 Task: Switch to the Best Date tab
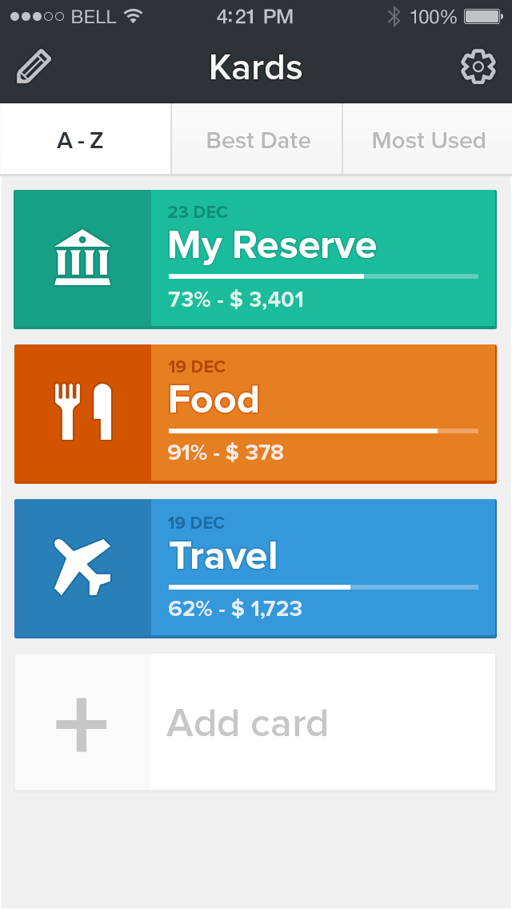pos(258,141)
